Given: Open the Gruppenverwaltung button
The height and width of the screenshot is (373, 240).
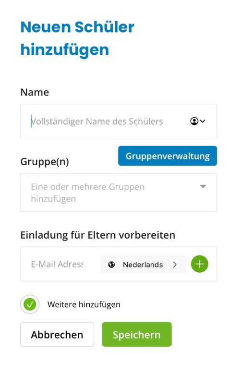Looking at the screenshot, I should (168, 156).
